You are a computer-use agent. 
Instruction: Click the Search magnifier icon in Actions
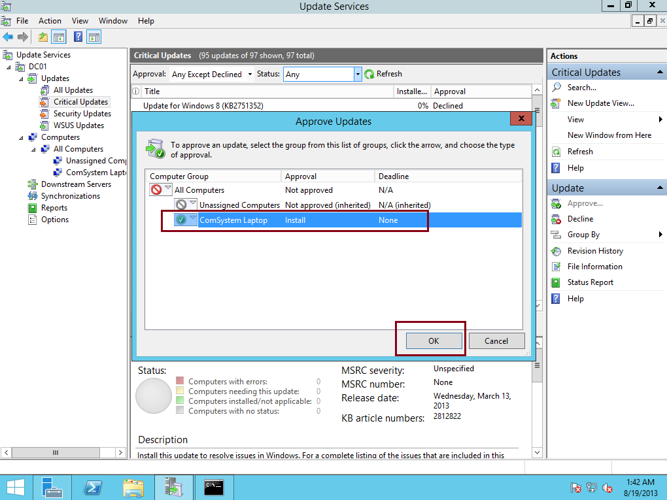coord(556,88)
